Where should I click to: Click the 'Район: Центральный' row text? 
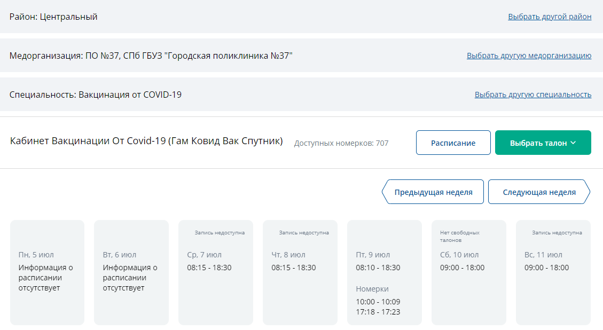53,17
